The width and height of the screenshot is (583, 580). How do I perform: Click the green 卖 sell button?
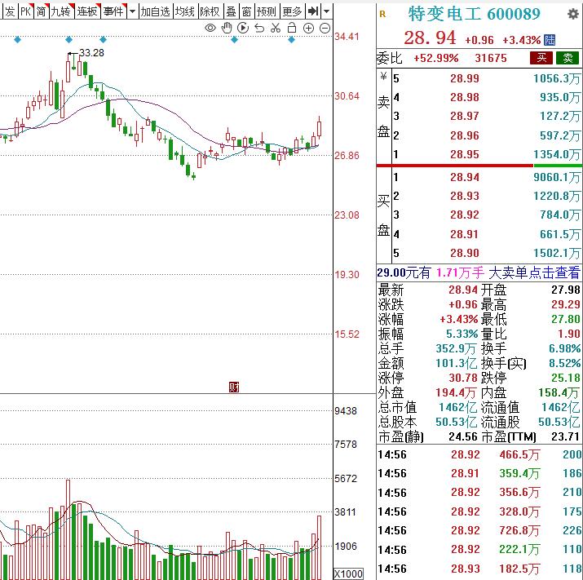coord(568,58)
